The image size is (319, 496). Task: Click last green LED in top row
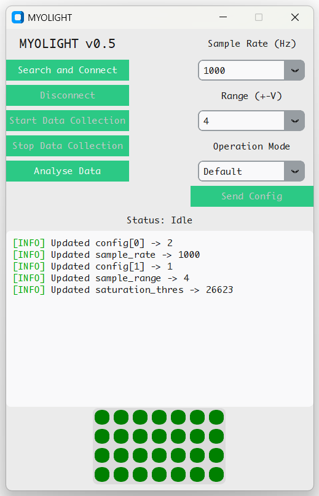tap(216, 417)
